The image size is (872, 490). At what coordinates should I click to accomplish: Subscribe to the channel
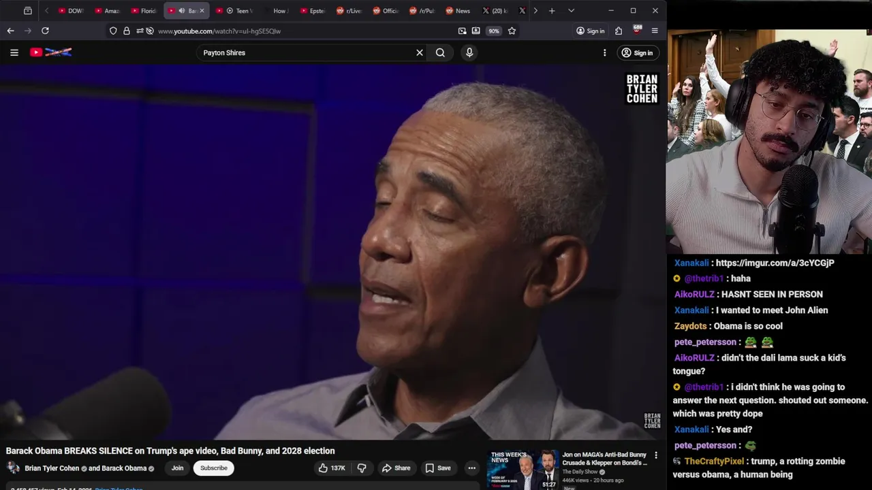[213, 468]
